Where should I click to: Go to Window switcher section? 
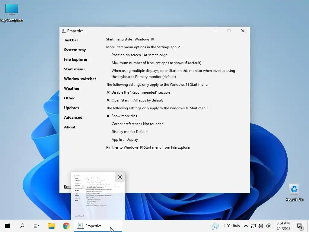coord(80,79)
